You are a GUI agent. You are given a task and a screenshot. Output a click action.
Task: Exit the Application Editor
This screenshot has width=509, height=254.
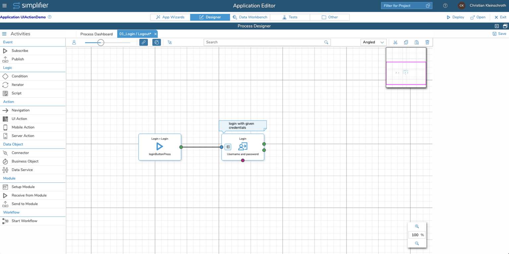click(500, 17)
